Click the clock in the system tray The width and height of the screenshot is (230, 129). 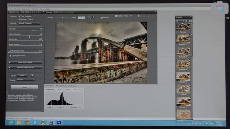coord(219,124)
